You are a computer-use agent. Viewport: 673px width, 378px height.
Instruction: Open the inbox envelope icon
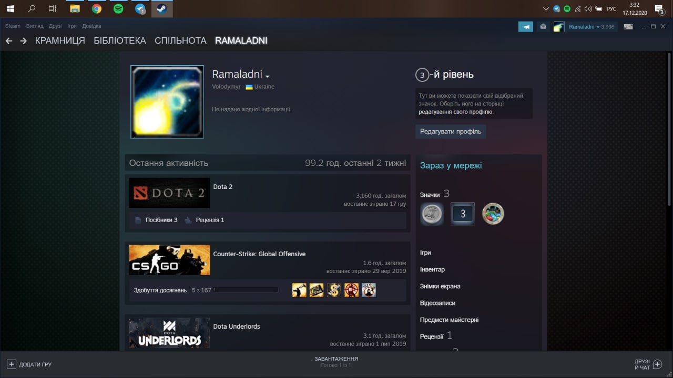543,27
